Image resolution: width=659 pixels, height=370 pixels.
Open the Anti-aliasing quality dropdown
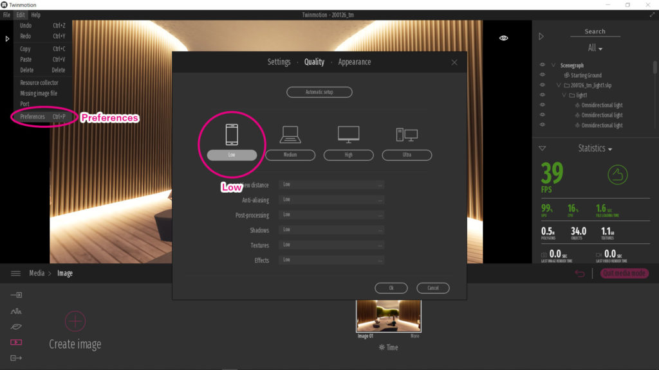pyautogui.click(x=331, y=200)
